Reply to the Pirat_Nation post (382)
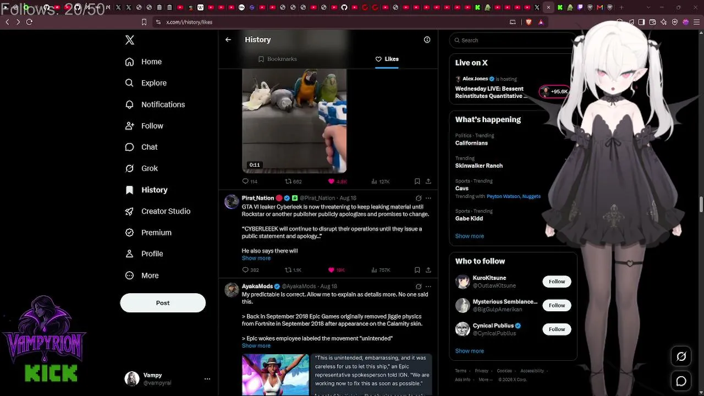The width and height of the screenshot is (704, 396). 250,270
